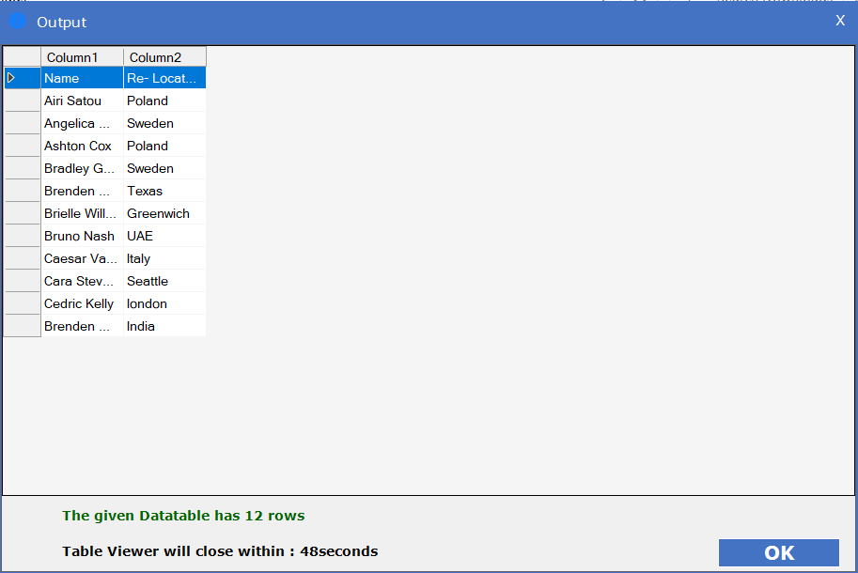Select the Re- Locat... cell
Image resolution: width=858 pixels, height=573 pixels.
pyautogui.click(x=164, y=78)
